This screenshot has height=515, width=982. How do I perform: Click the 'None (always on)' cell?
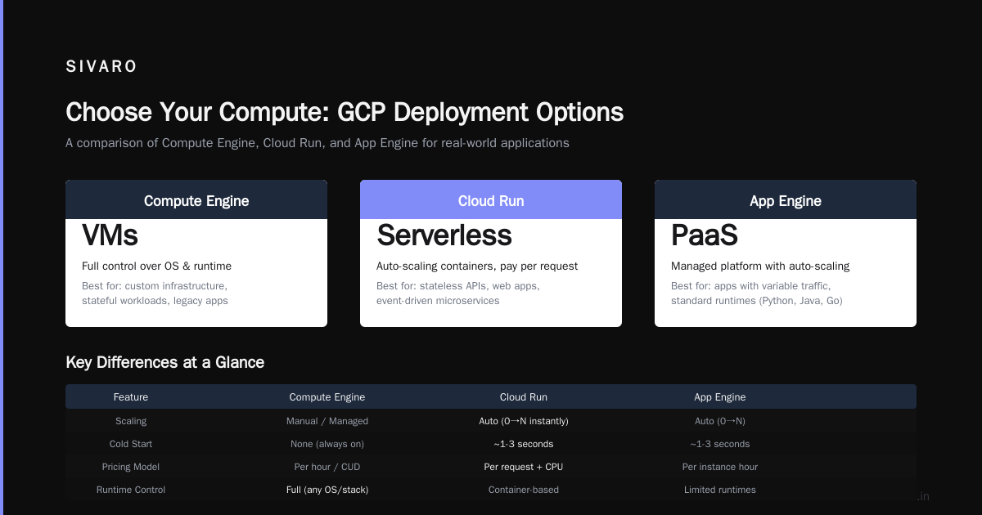coord(327,444)
